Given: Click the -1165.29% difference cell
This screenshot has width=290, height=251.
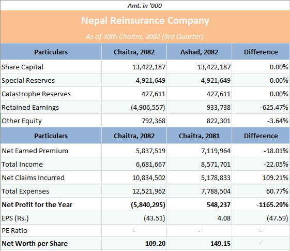Looking at the screenshot, I should (272, 205).
